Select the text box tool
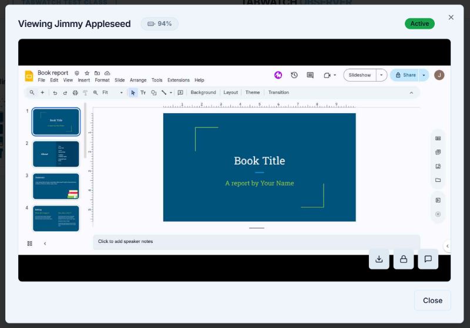The image size is (470, 328). pos(143,93)
